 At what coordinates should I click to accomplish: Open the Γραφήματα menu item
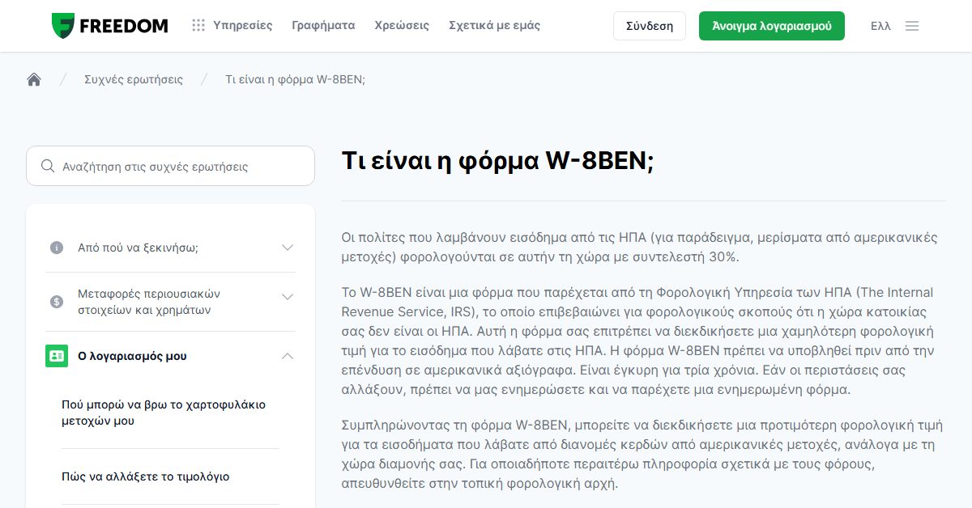323,25
